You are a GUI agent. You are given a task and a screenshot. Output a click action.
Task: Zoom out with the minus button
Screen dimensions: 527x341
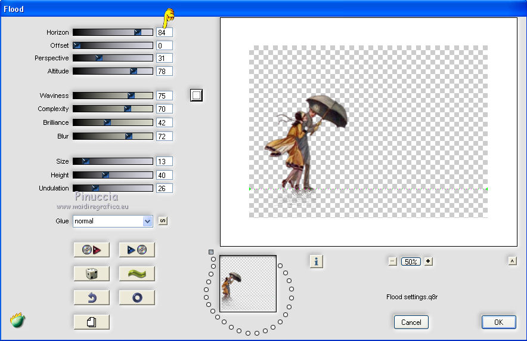(x=392, y=262)
